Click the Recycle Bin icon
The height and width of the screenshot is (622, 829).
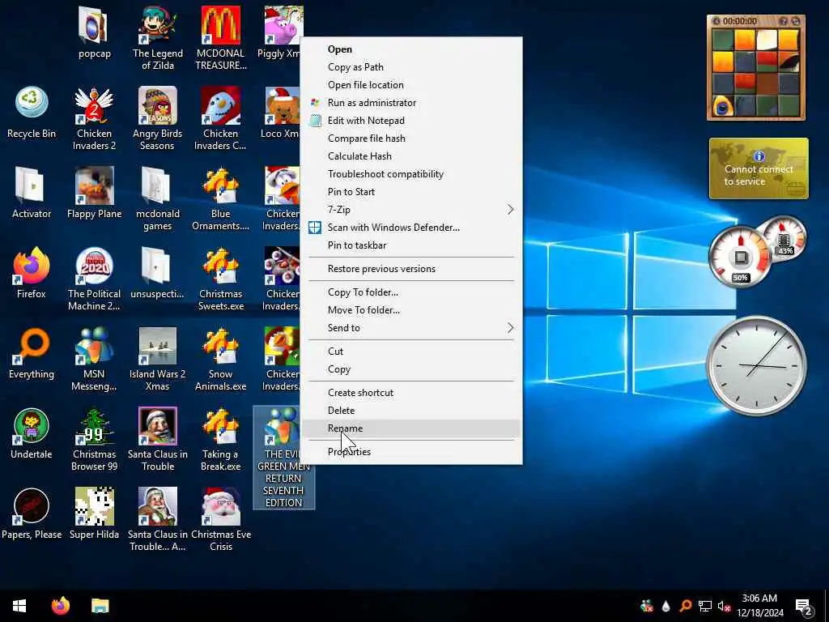32,112
